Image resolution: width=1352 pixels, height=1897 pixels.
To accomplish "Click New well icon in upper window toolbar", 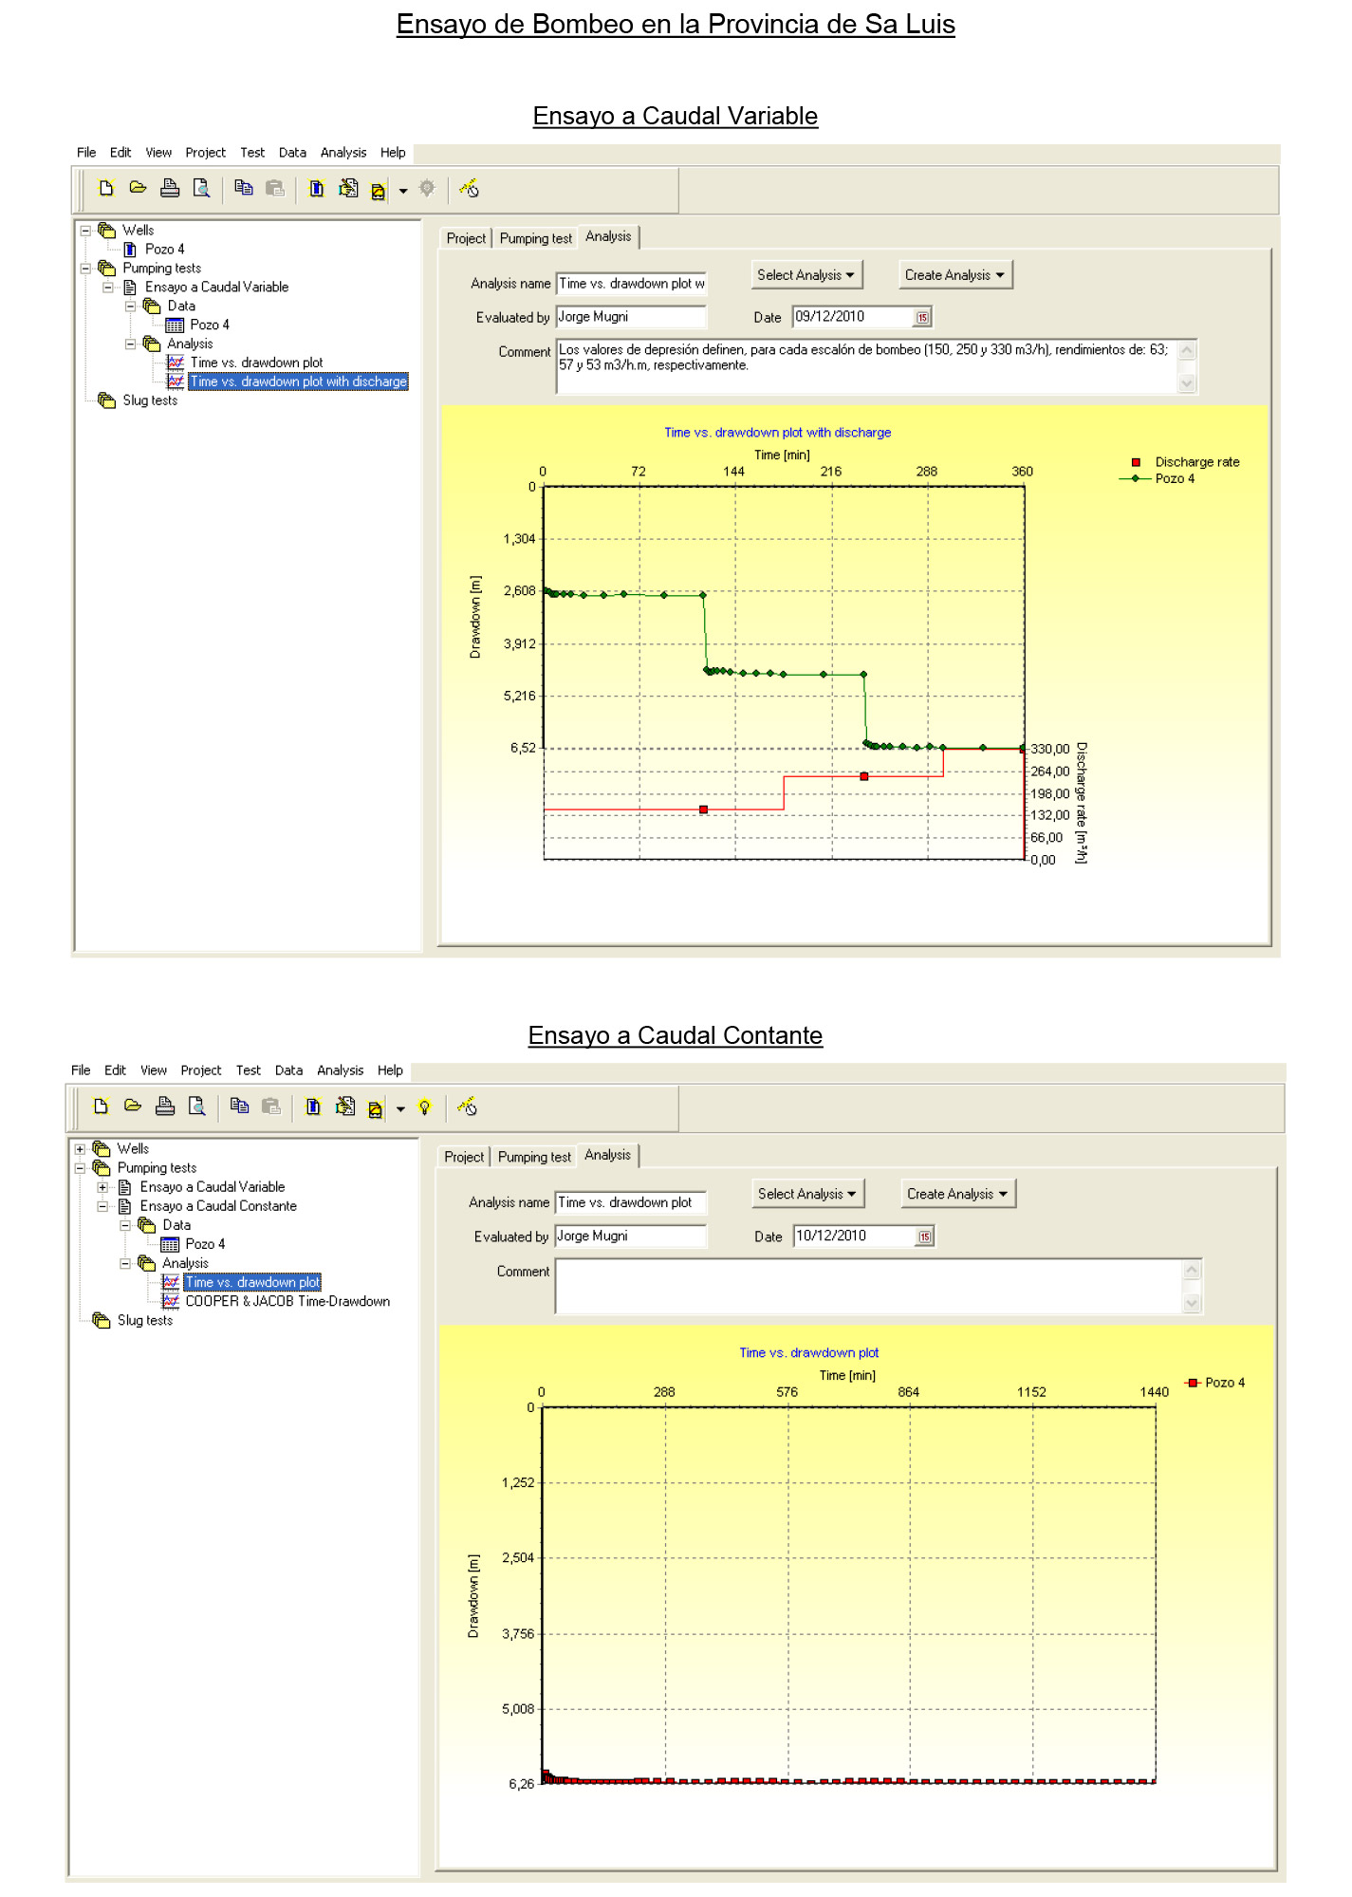I will [x=317, y=188].
